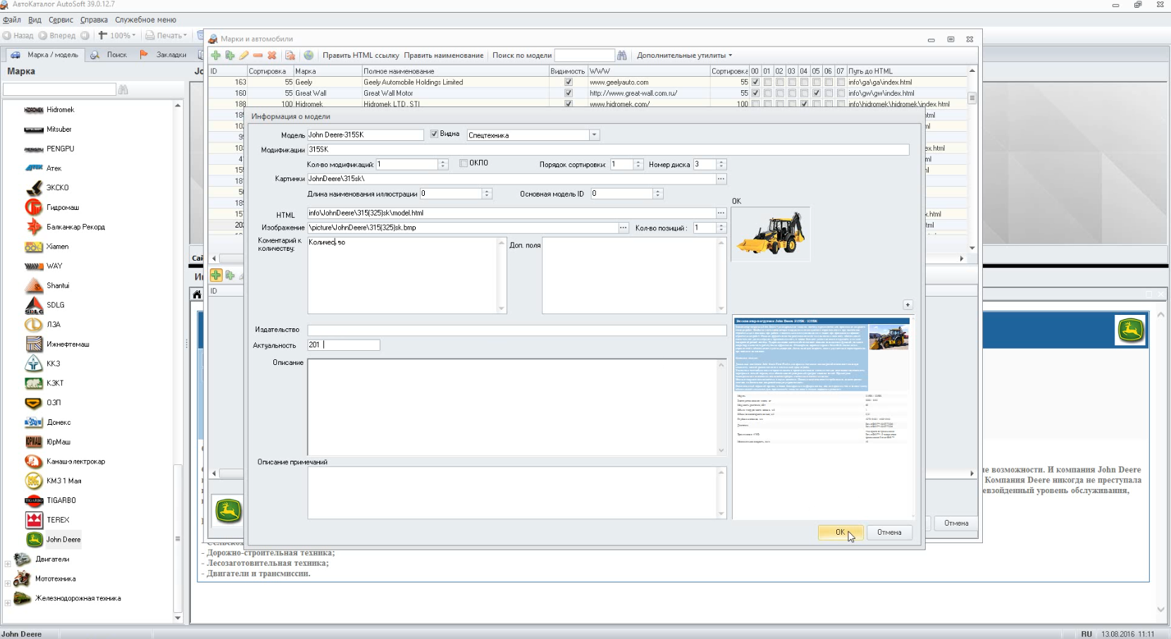This screenshot has width=1171, height=639.
Task: Select the TEREX brand icon
Action: tap(34, 520)
